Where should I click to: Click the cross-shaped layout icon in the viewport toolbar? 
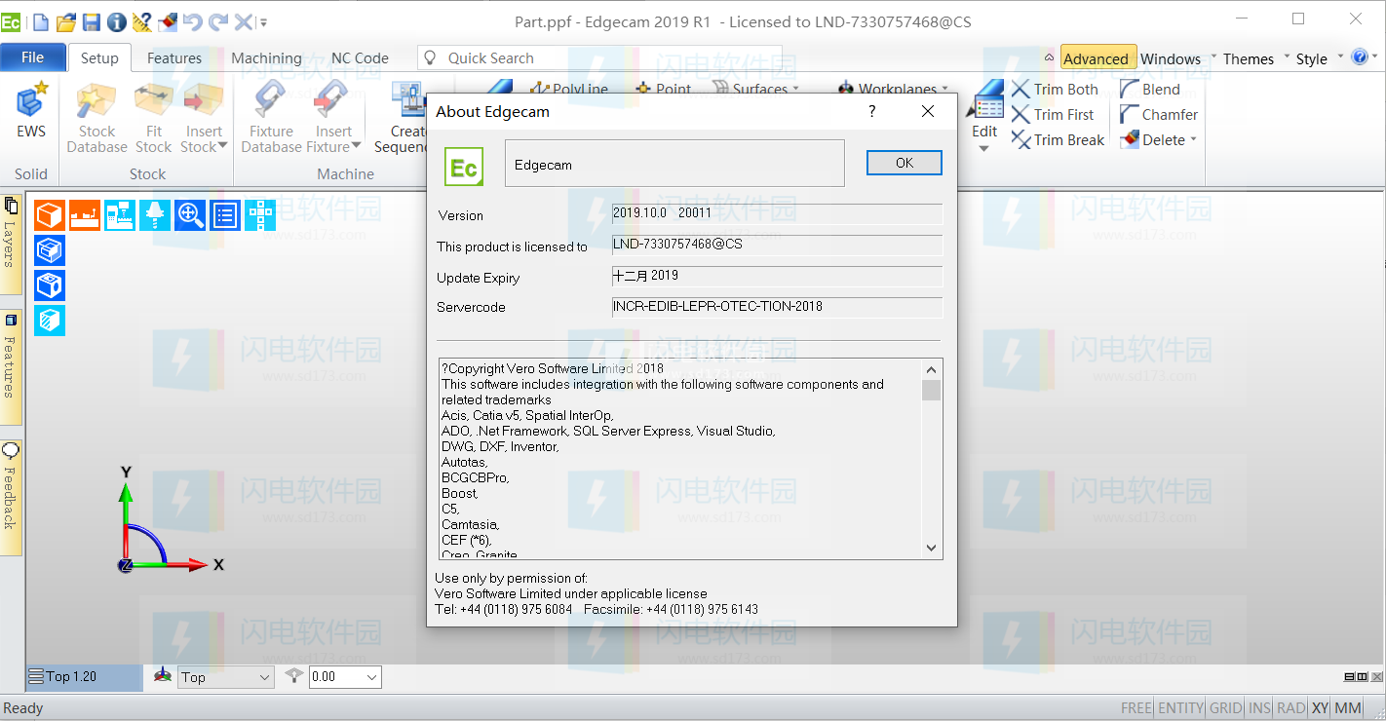click(x=260, y=215)
